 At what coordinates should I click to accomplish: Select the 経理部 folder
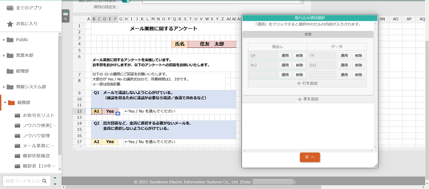22,71
